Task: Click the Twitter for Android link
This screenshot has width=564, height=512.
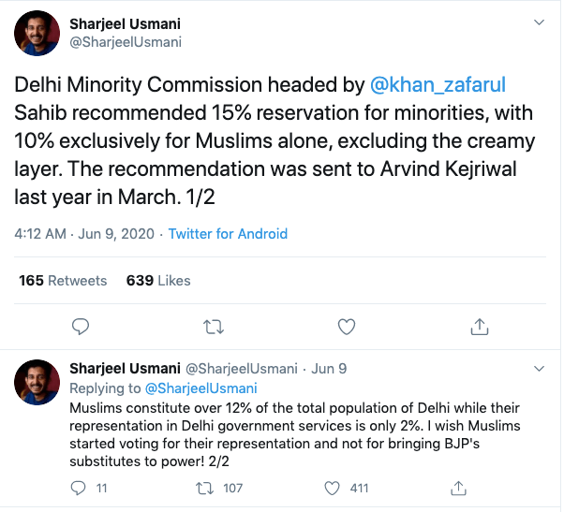Action: coord(228,234)
